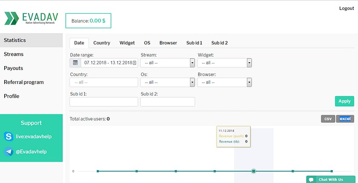Viewport: 358px width, 183px height.
Task: Open Payouts in the sidebar
Action: tap(31, 68)
